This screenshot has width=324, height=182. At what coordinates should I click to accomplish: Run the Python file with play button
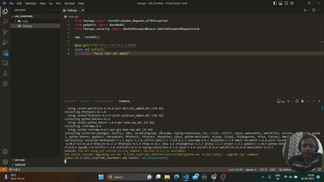coord(305,10)
